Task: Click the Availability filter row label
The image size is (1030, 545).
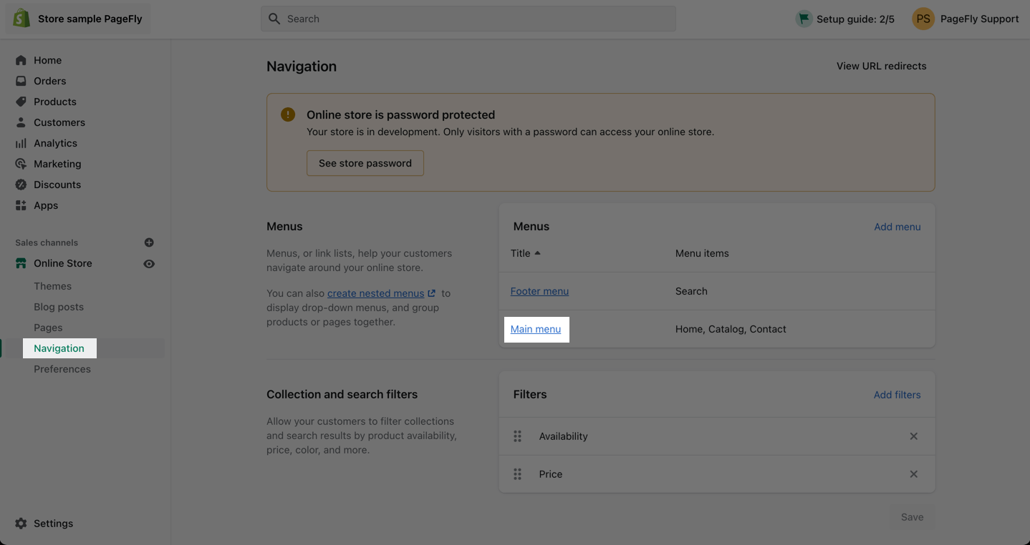Action: pyautogui.click(x=563, y=436)
